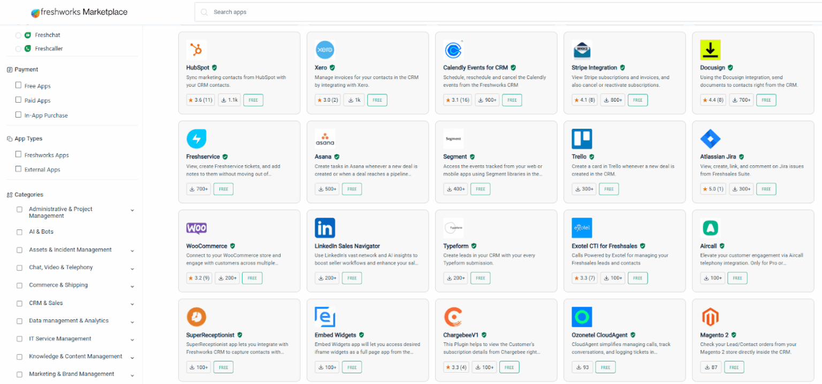
Task: Open the Magento 2 app icon
Action: click(710, 317)
